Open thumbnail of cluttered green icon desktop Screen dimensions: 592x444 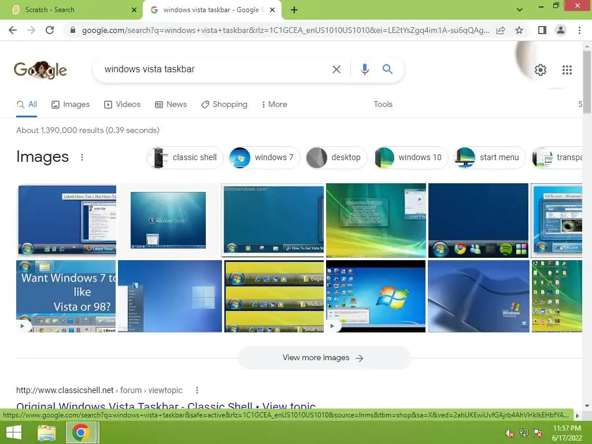tap(557, 297)
